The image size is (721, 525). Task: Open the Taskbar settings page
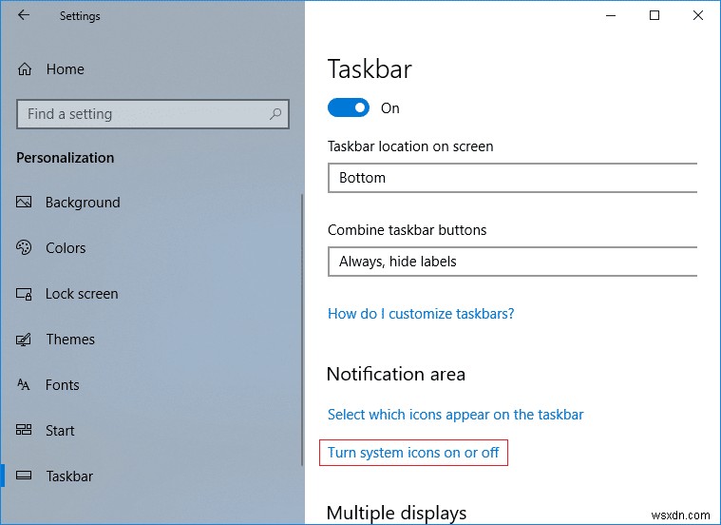(69, 476)
